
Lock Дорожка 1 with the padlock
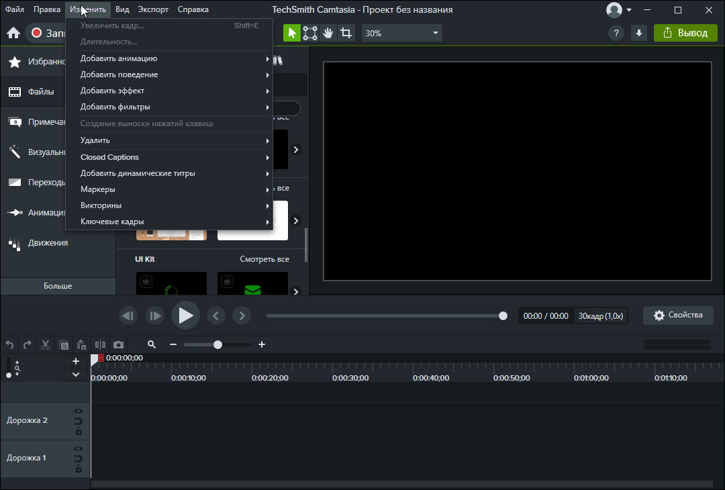(79, 469)
